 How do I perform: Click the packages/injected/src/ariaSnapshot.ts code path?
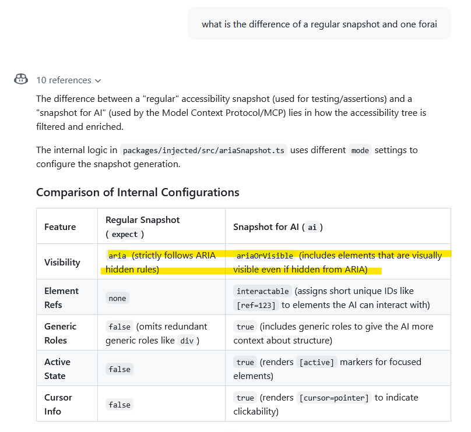point(203,150)
